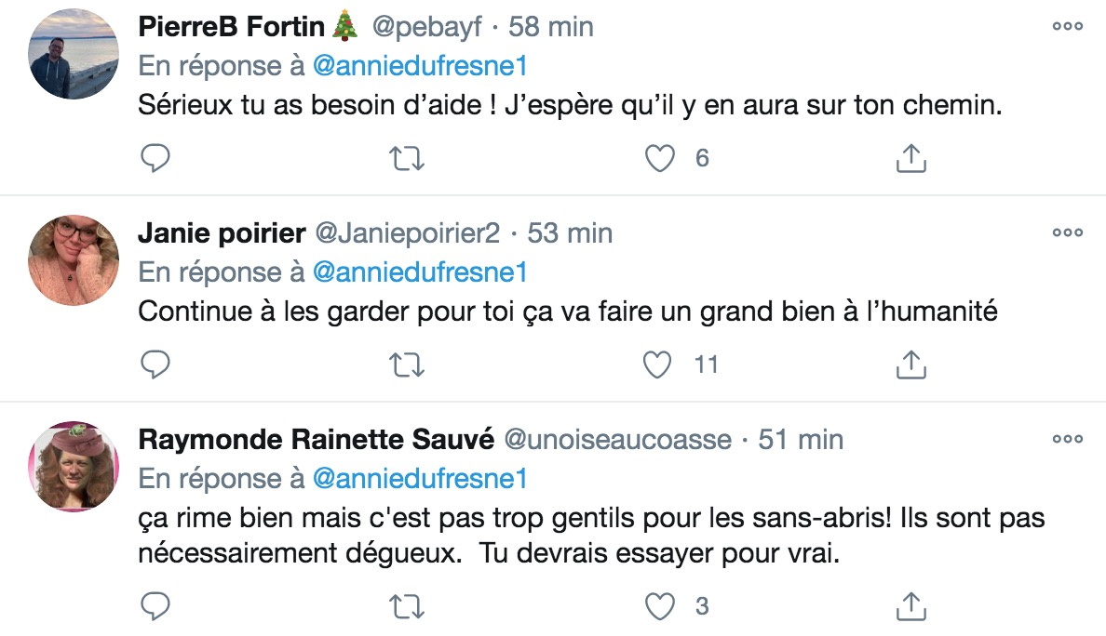The image size is (1106, 636).
Task: Reply to Raymonde Rainette Sauvé's tweet
Action: (x=155, y=606)
